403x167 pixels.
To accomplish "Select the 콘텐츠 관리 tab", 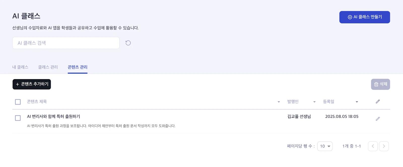I will [x=78, y=67].
